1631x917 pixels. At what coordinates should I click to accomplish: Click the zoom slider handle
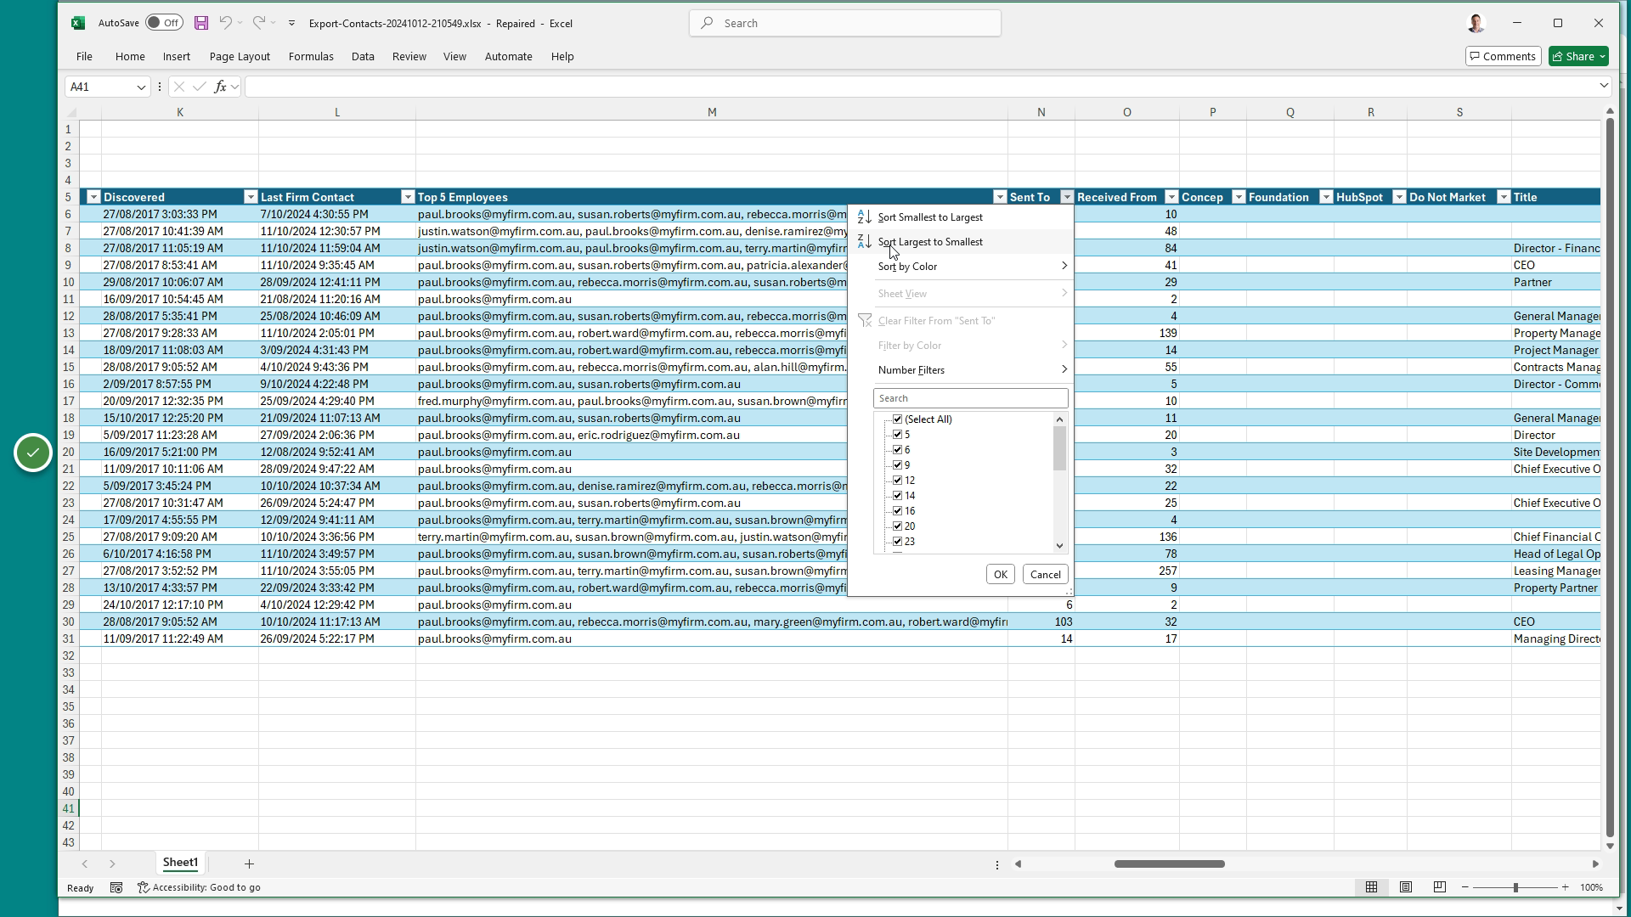point(1515,887)
